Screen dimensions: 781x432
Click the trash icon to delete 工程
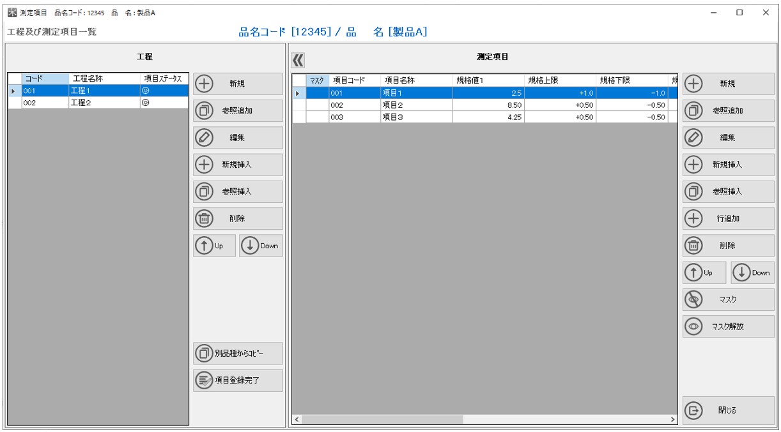pos(205,218)
